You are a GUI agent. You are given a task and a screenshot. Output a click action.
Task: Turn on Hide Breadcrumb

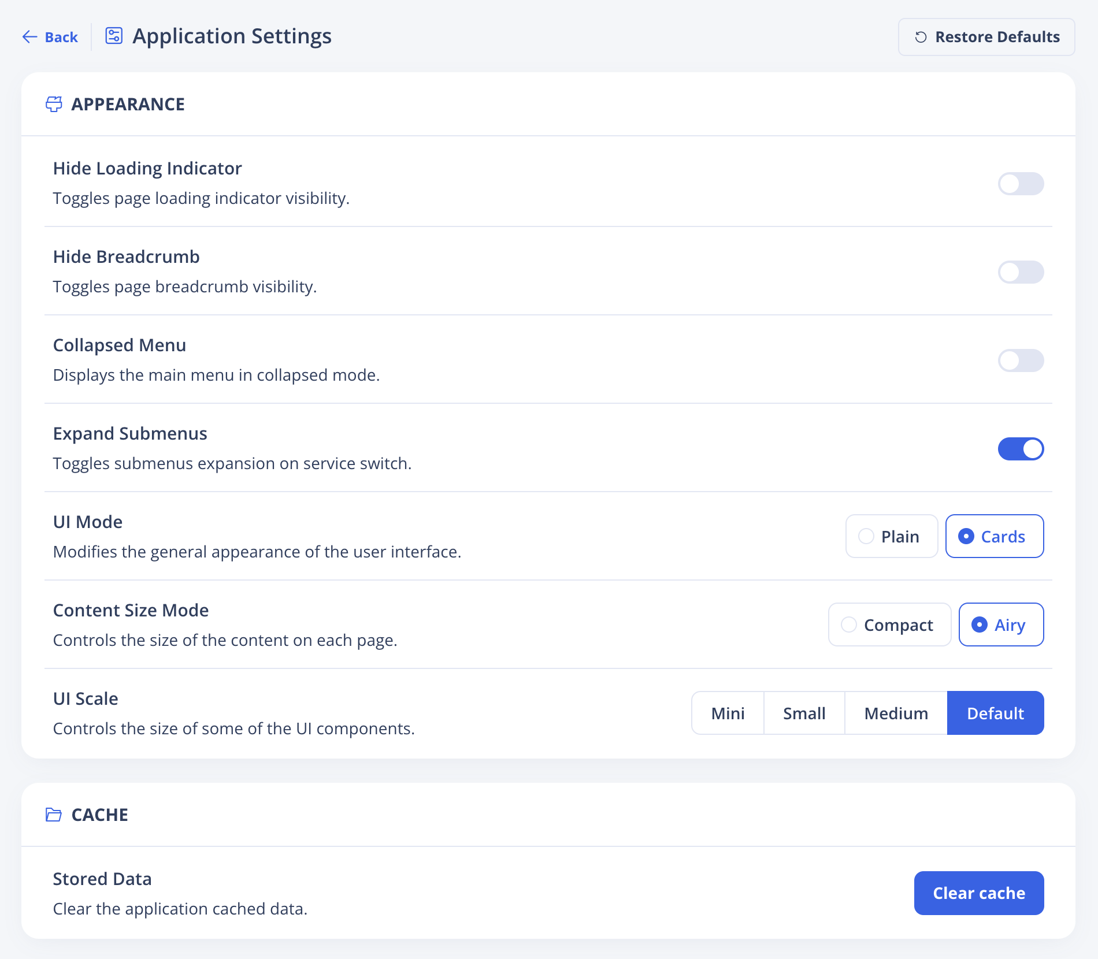(1021, 272)
